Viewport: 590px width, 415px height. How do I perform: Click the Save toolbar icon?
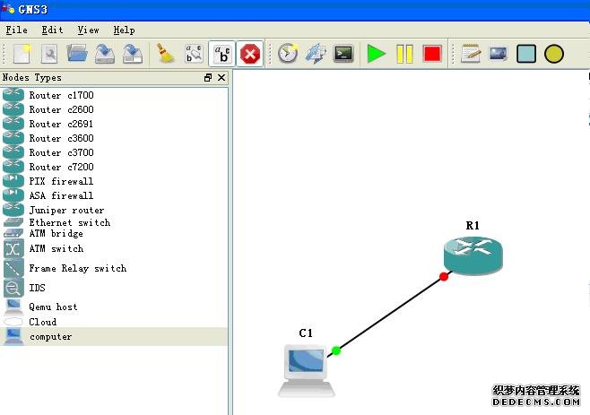tap(105, 54)
